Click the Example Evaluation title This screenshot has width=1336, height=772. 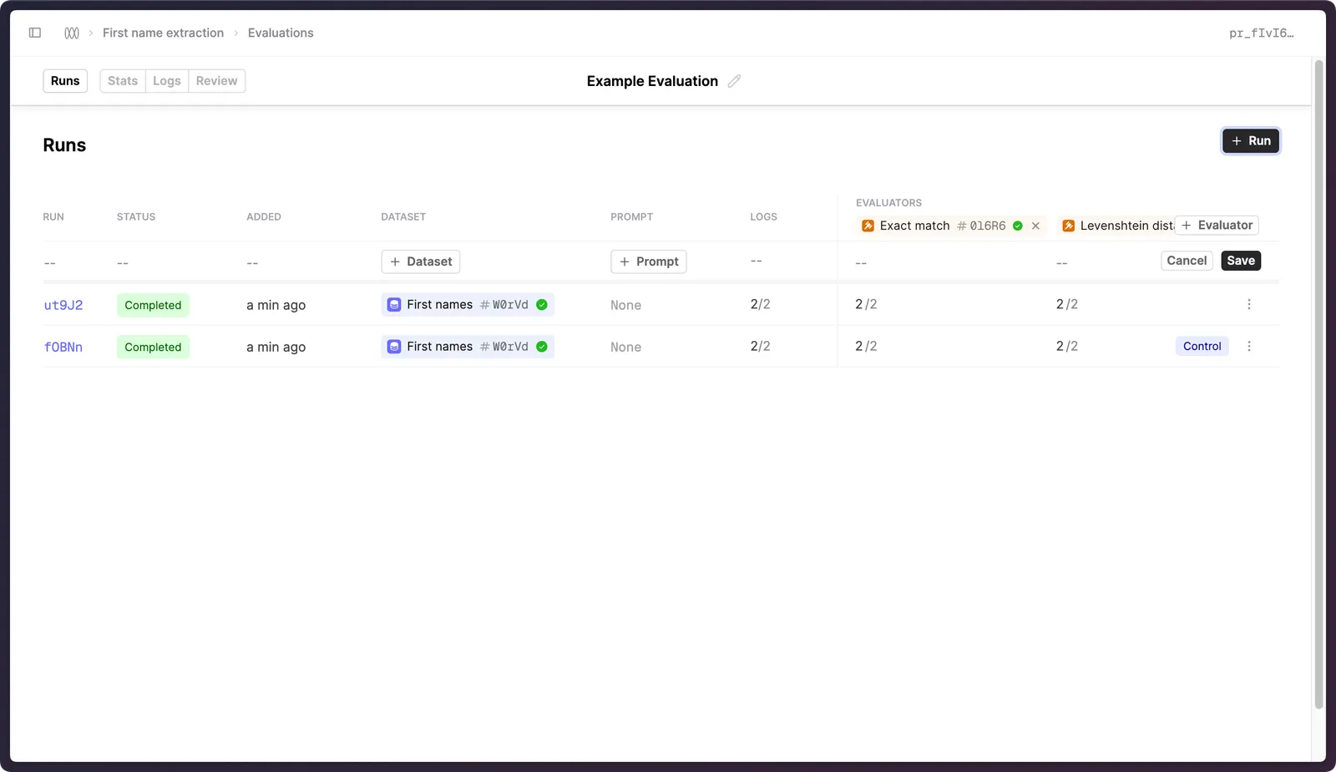(x=652, y=81)
